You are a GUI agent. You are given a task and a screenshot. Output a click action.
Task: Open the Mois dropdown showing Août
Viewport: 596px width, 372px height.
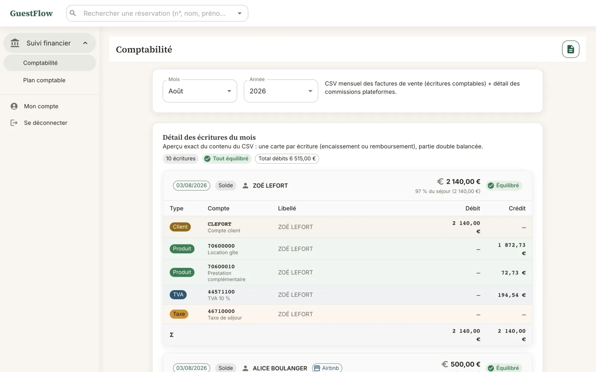[x=200, y=91]
